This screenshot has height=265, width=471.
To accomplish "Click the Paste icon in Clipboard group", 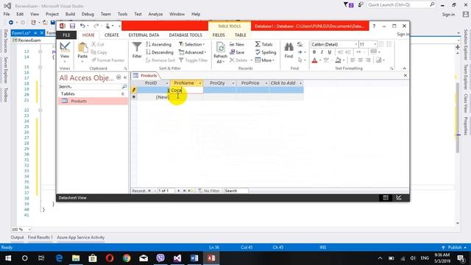I will [x=82, y=48].
